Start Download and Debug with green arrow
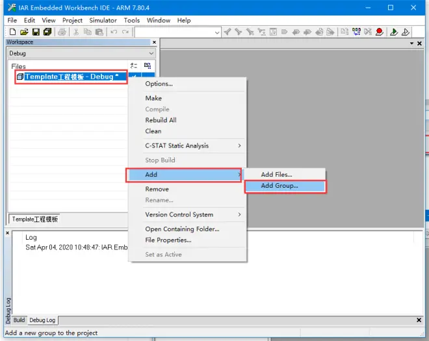Viewport: 429px width, 341px height. coord(394,32)
